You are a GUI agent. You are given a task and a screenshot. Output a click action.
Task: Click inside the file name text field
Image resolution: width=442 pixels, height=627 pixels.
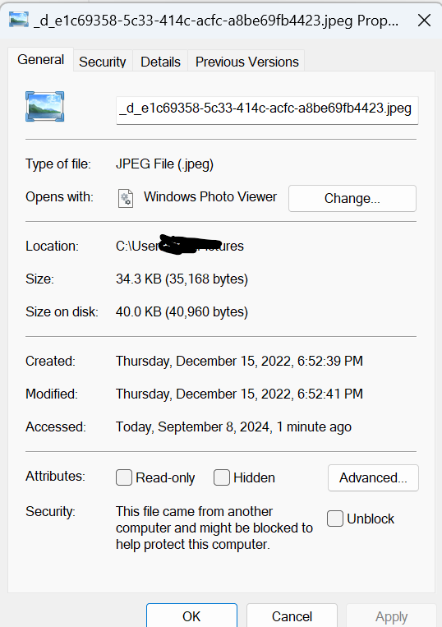(267, 110)
